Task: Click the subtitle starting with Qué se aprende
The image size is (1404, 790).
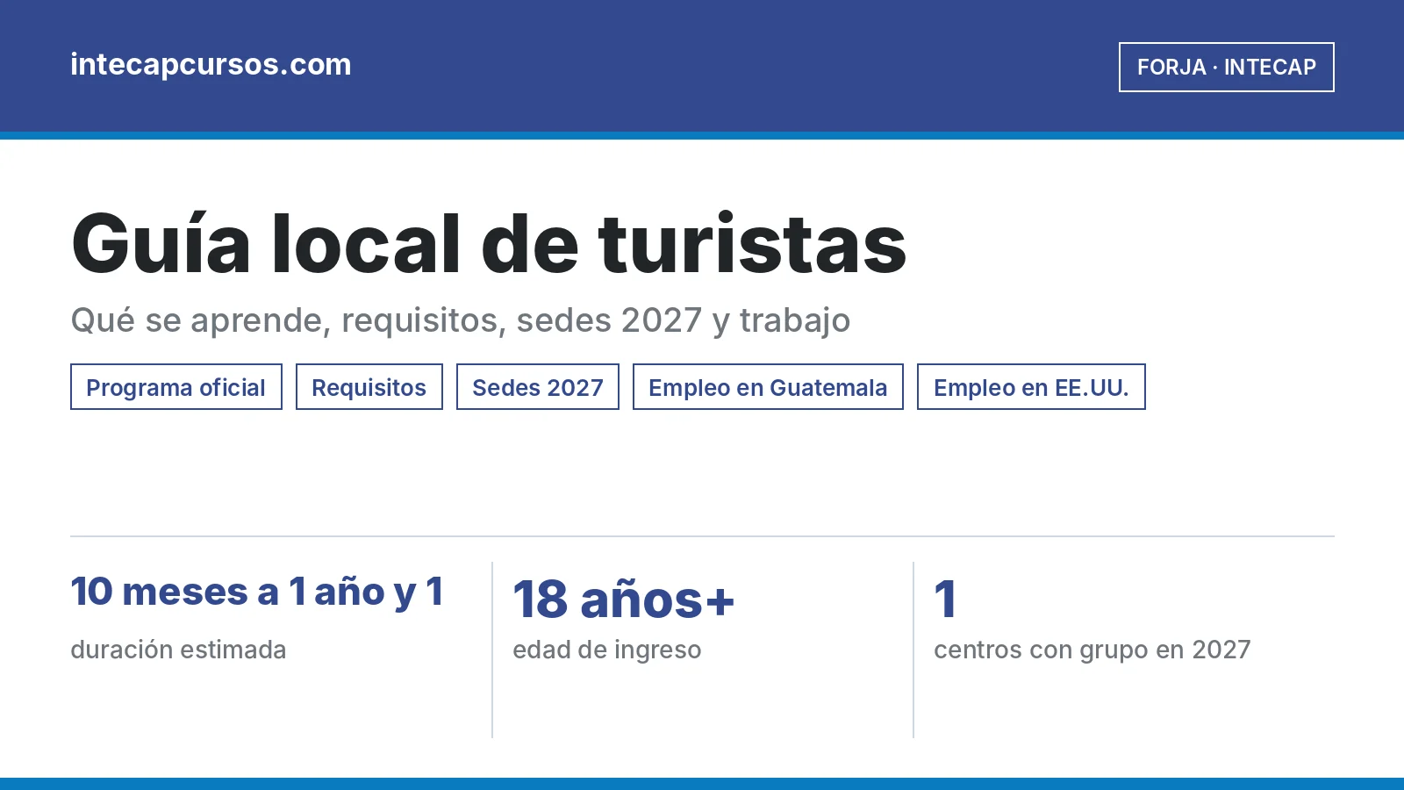Action: click(461, 320)
